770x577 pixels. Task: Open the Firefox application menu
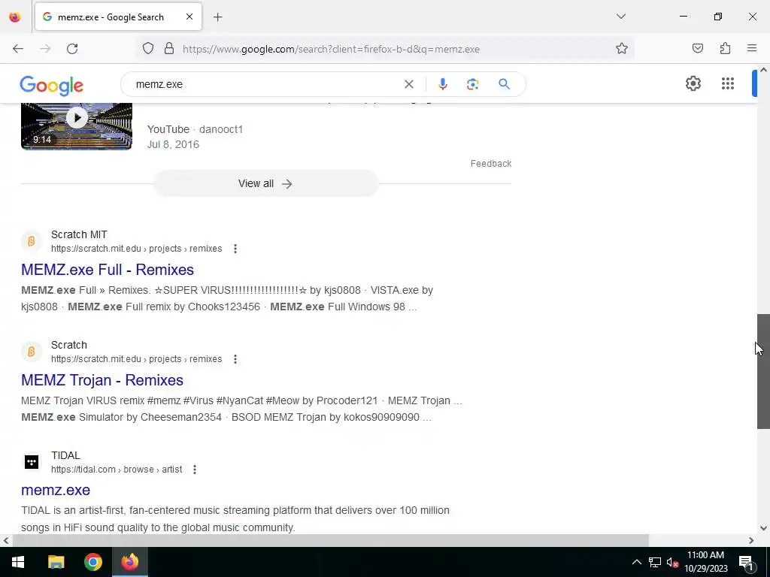click(x=752, y=48)
